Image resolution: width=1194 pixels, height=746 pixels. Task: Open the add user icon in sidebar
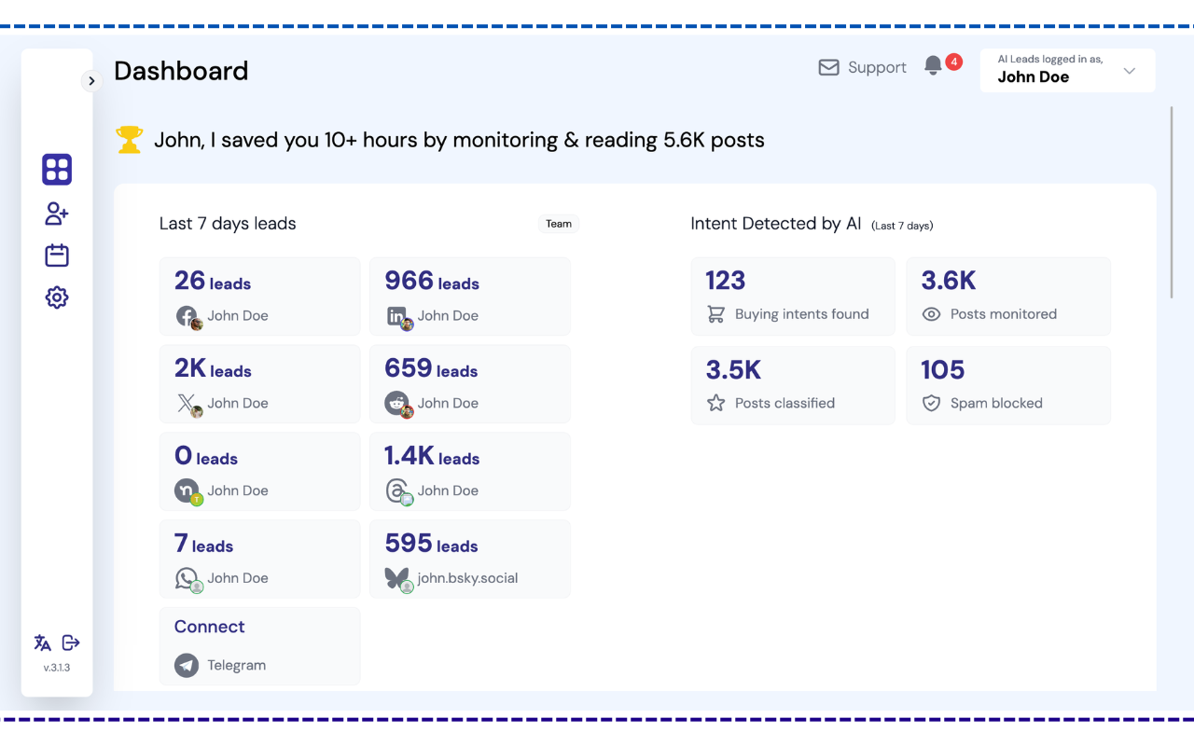tap(57, 214)
